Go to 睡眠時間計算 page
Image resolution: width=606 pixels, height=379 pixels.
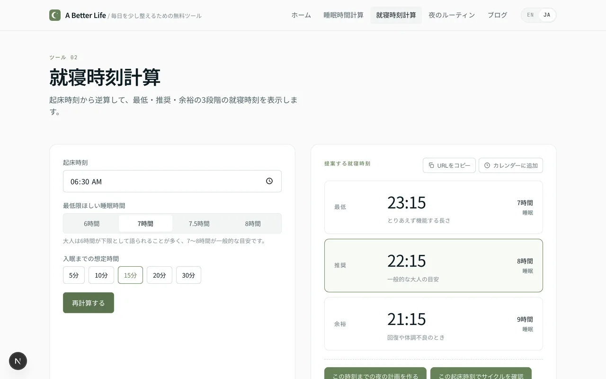click(344, 15)
